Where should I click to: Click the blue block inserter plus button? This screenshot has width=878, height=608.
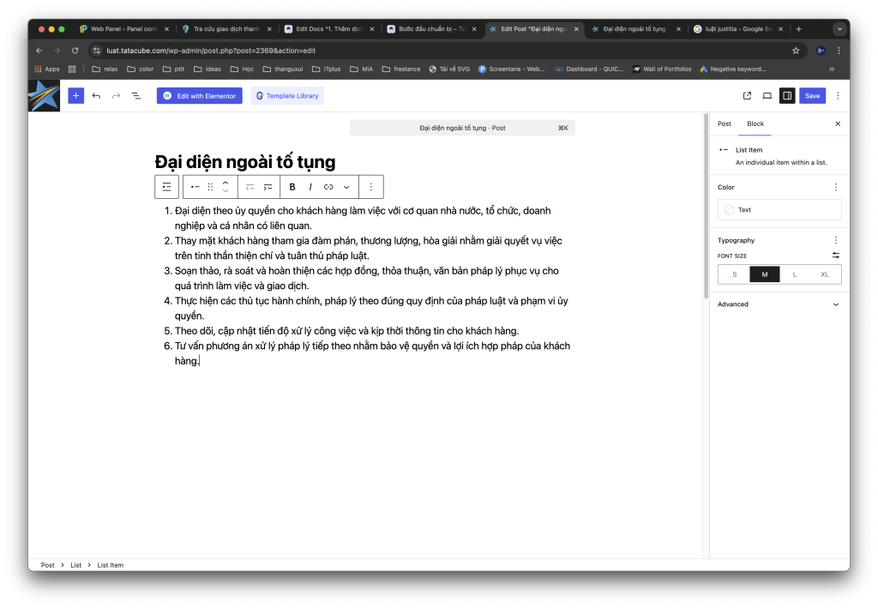tap(76, 96)
